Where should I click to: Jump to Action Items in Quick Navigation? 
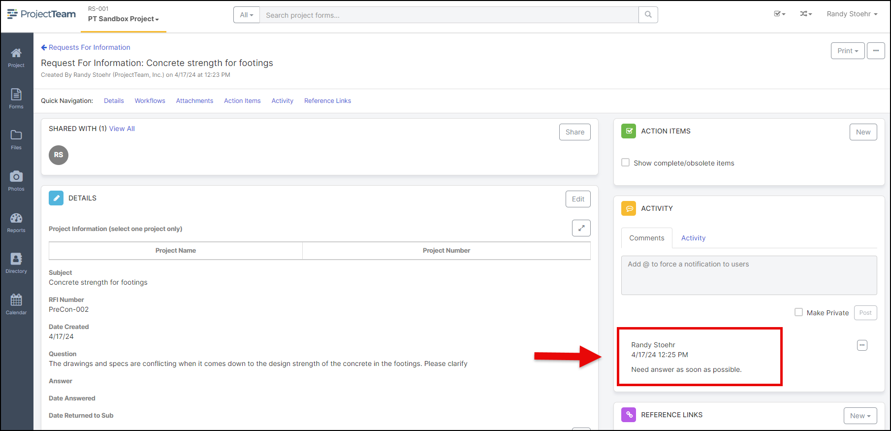point(242,100)
